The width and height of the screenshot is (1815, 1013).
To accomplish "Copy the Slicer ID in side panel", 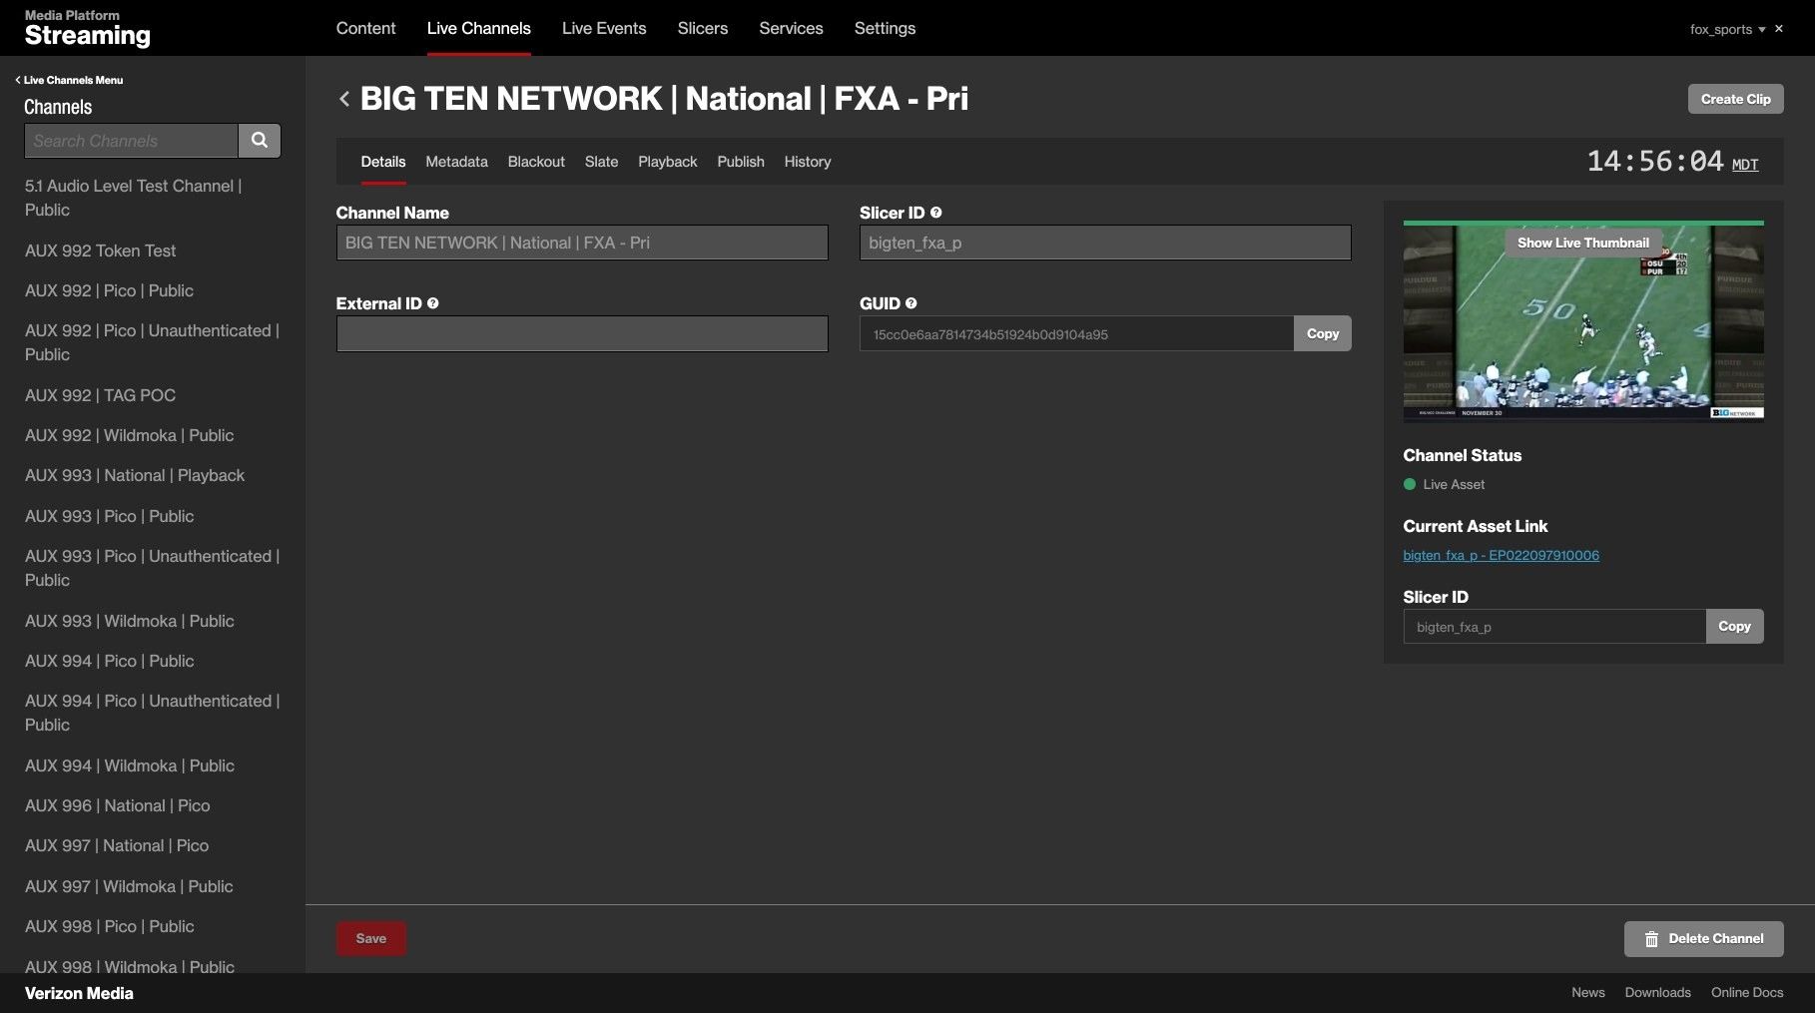I will click(x=1734, y=626).
